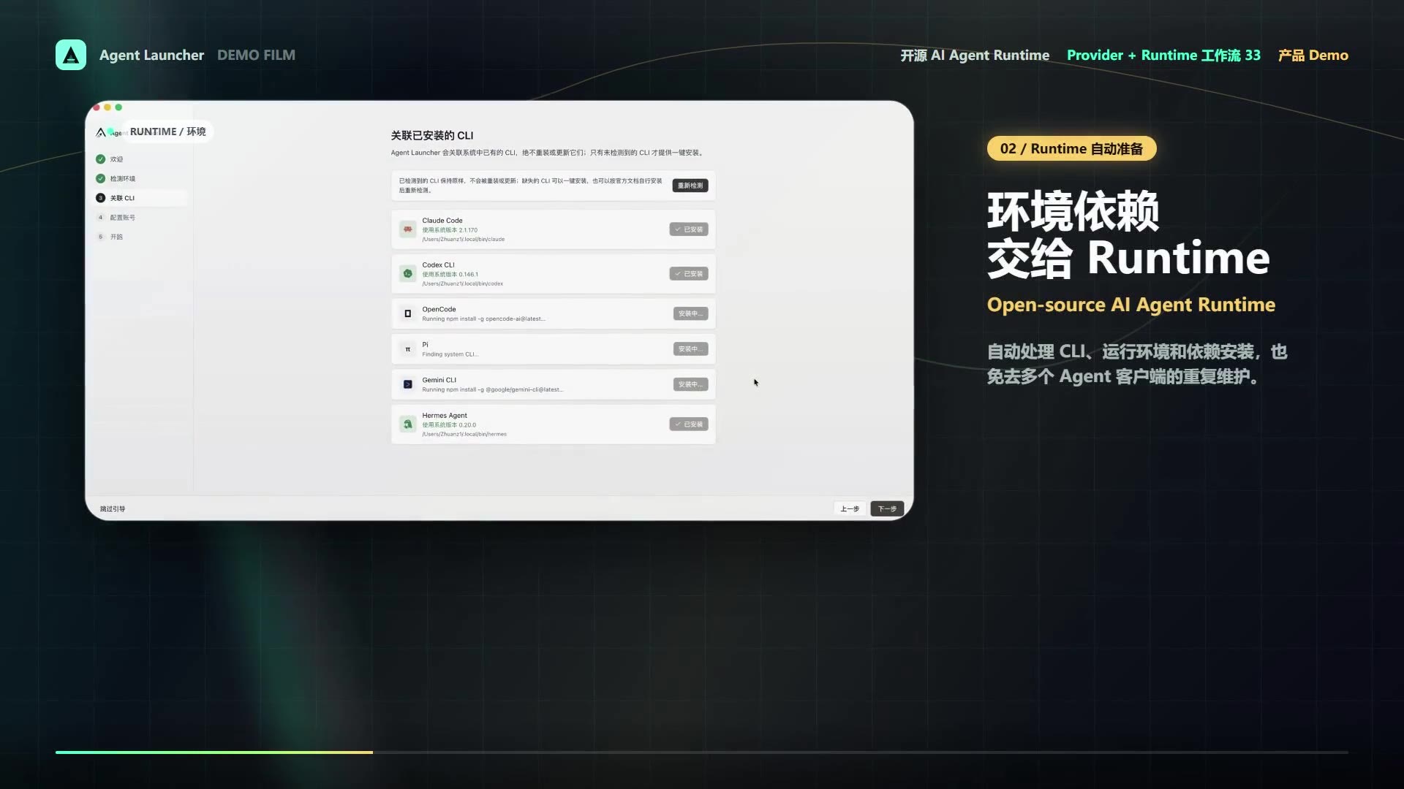
Task: Click 安装中 button for Gemini CLI
Action: point(690,384)
